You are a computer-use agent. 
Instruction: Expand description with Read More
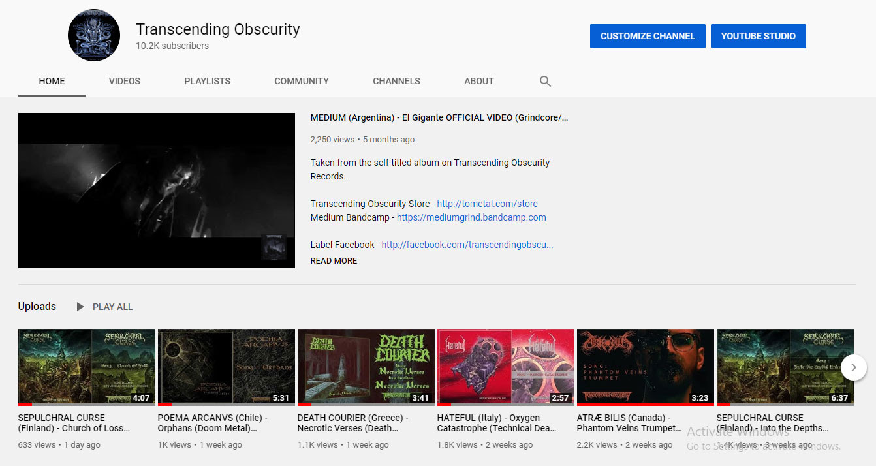(334, 260)
